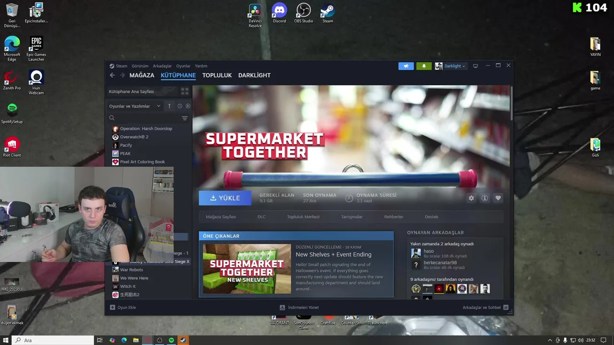Open the DaVinci Resolve desktop shortcut

pos(255,15)
